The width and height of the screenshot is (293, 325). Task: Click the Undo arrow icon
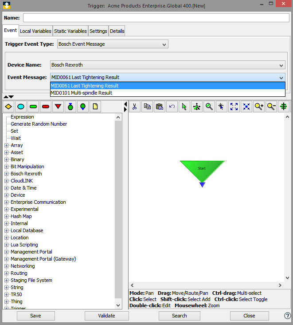(x=172, y=107)
